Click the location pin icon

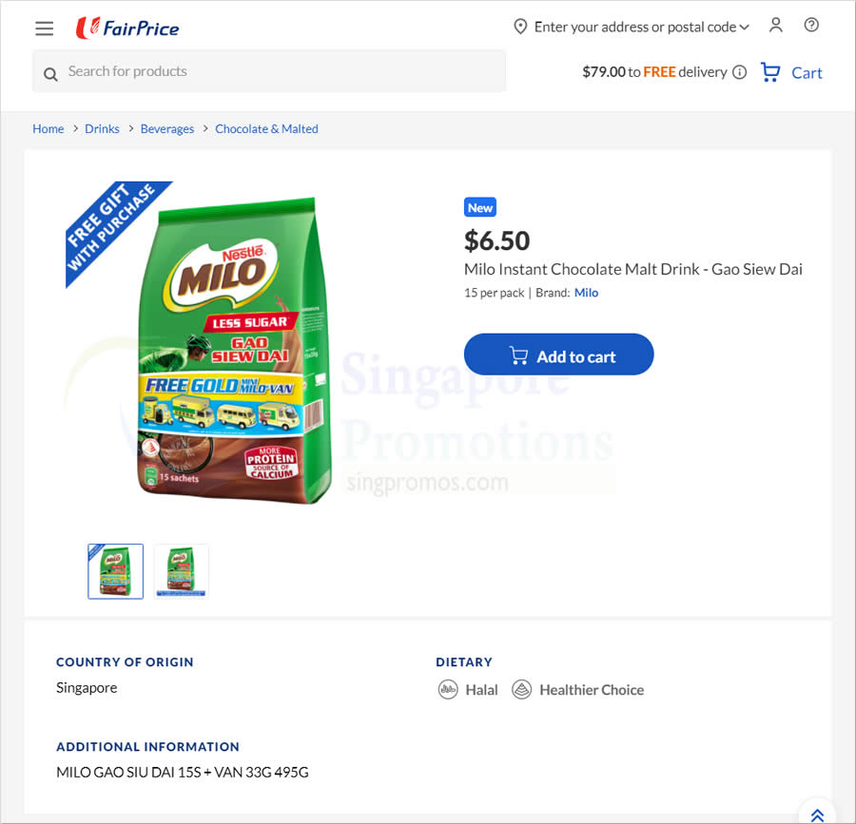point(520,27)
